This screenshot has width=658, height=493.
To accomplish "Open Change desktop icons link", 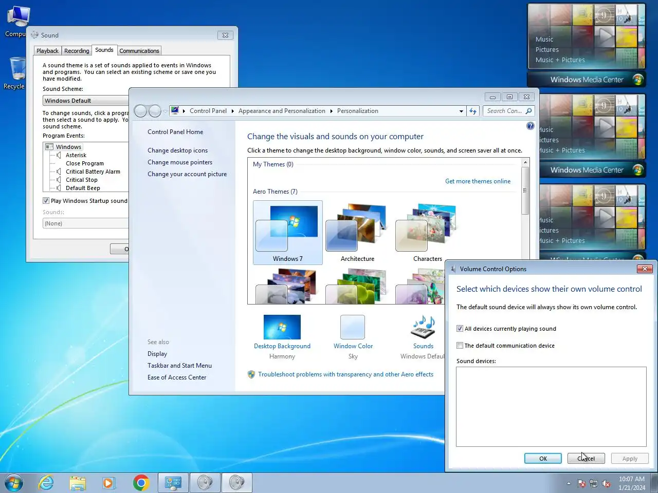I will [177, 150].
